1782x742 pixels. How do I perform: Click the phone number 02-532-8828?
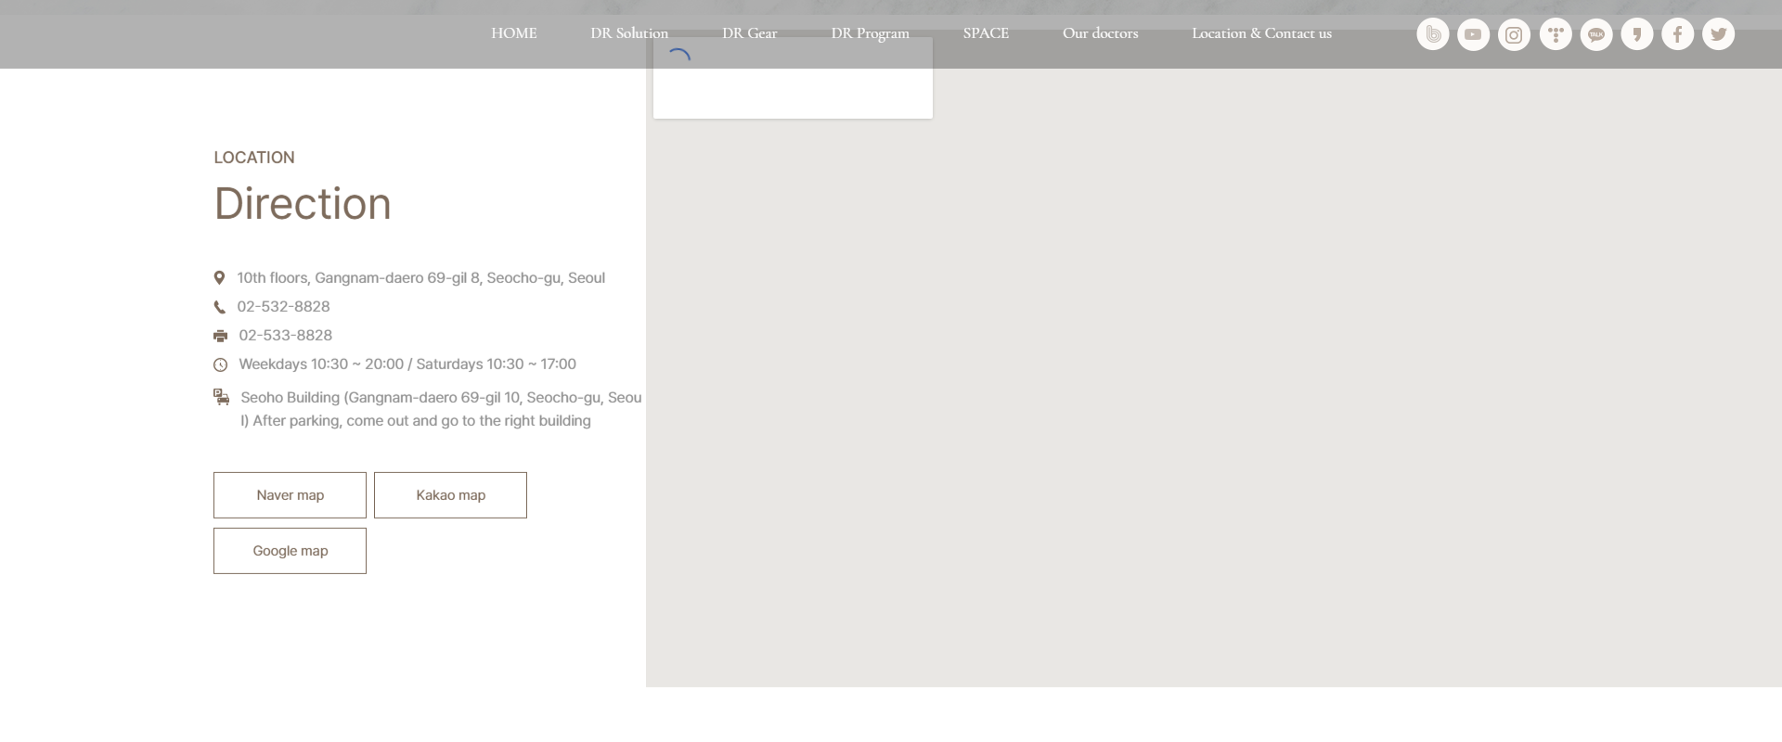[x=283, y=307]
